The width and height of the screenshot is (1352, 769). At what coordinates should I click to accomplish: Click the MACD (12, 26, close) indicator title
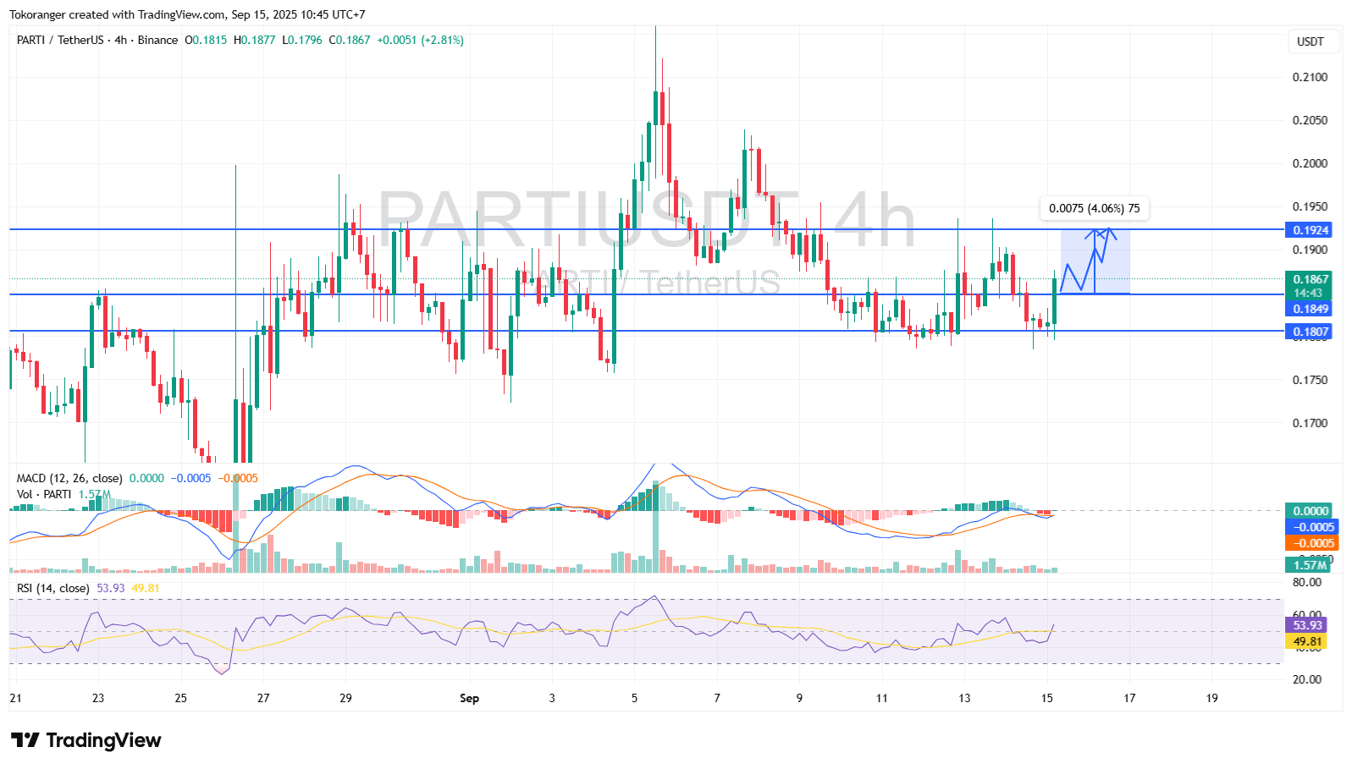point(69,478)
